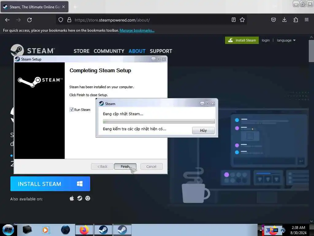Toggle reader view icon in address bar
The height and width of the screenshot is (236, 314).
point(233,20)
